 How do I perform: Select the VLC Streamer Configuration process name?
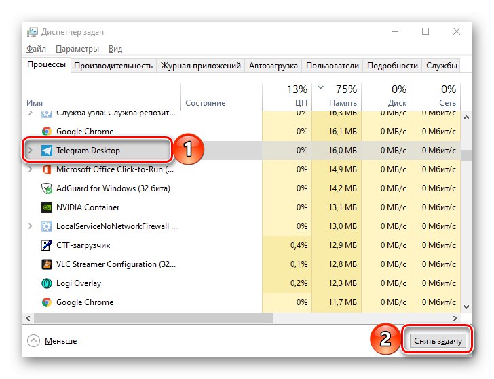tap(116, 264)
